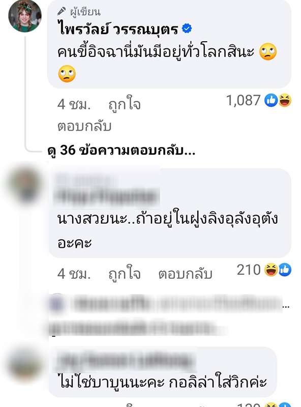Click the blue like icon next to 210

[x=285, y=270]
